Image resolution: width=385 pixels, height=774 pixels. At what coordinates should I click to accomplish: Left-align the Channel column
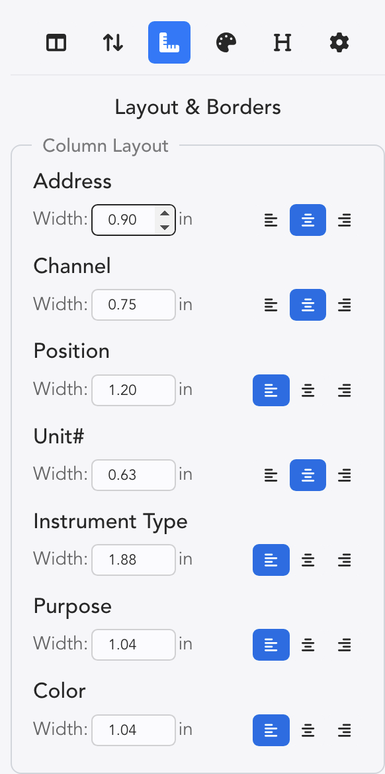coord(271,305)
